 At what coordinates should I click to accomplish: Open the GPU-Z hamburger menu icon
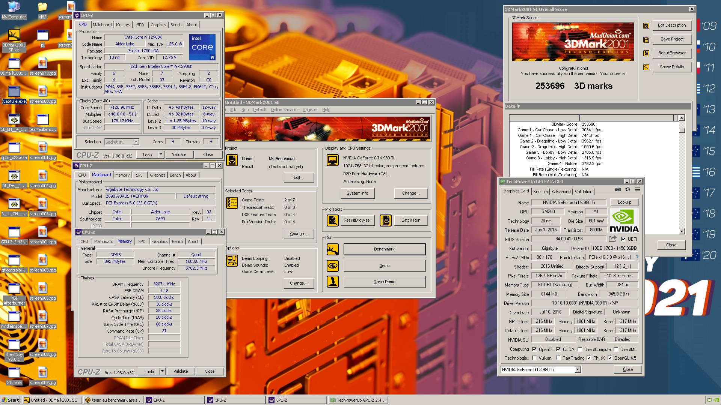coord(637,190)
